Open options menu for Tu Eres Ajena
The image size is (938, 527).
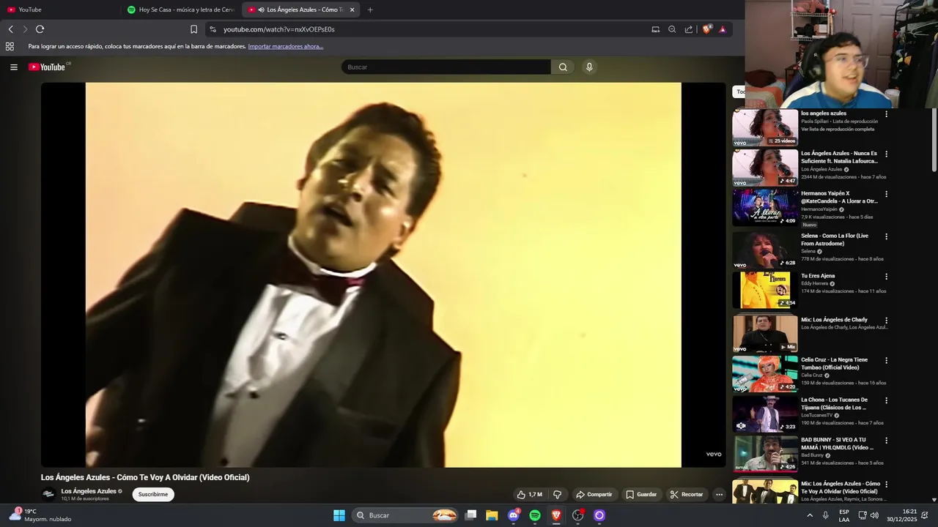click(886, 277)
